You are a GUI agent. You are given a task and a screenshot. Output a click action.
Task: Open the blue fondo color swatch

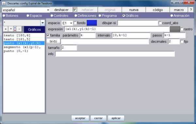pos(92,23)
